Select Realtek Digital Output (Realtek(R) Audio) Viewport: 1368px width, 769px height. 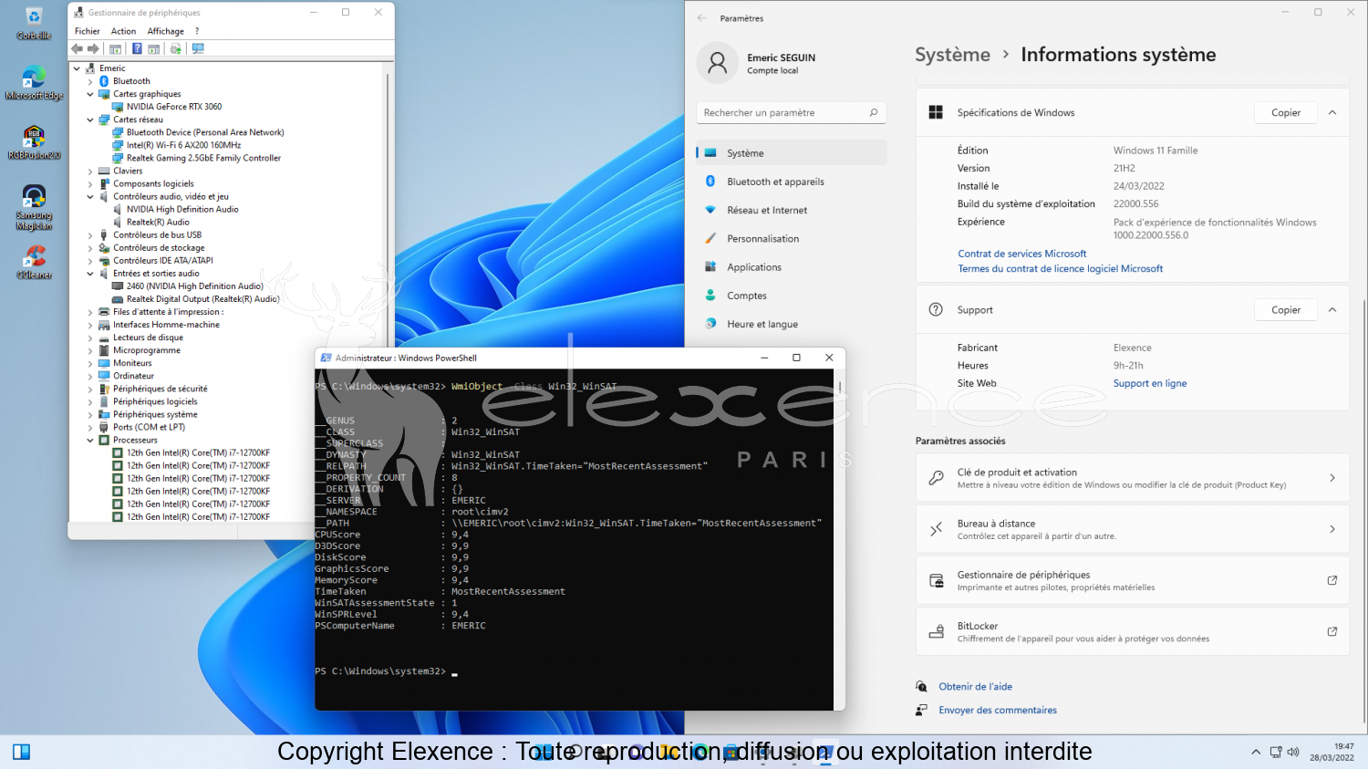[x=202, y=299]
